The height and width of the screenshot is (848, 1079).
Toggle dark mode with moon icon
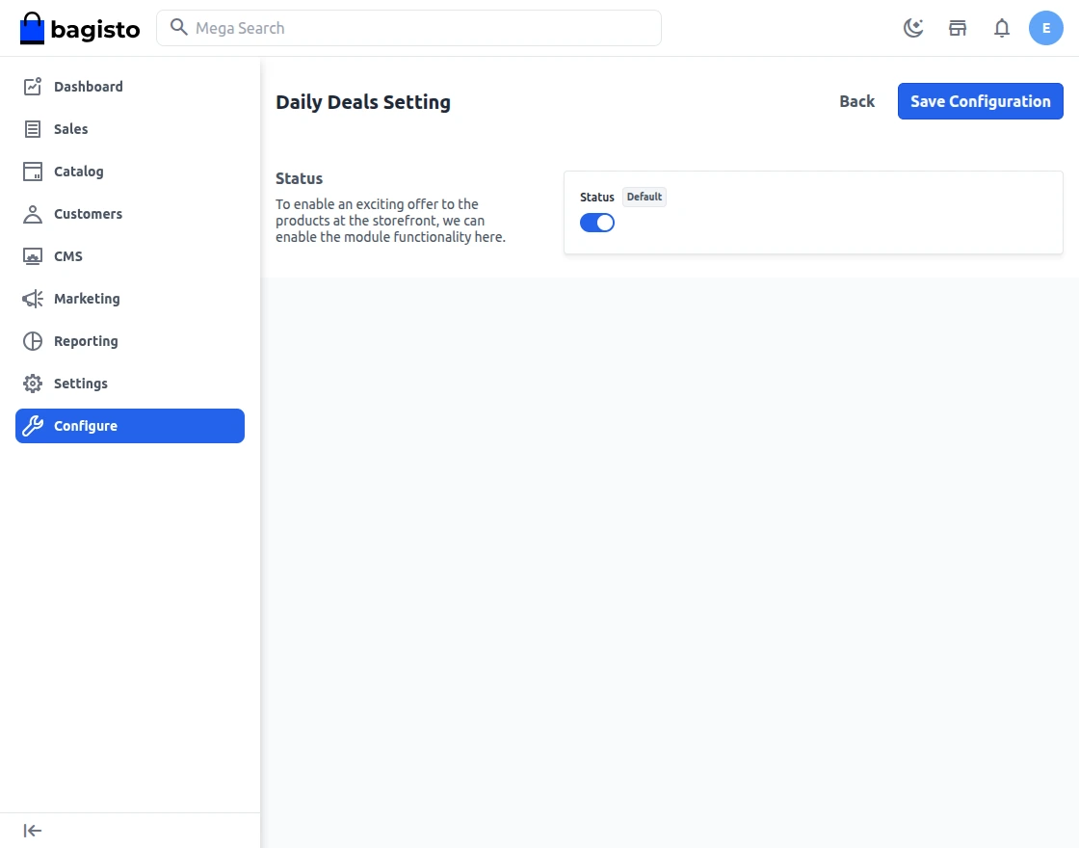tap(913, 28)
